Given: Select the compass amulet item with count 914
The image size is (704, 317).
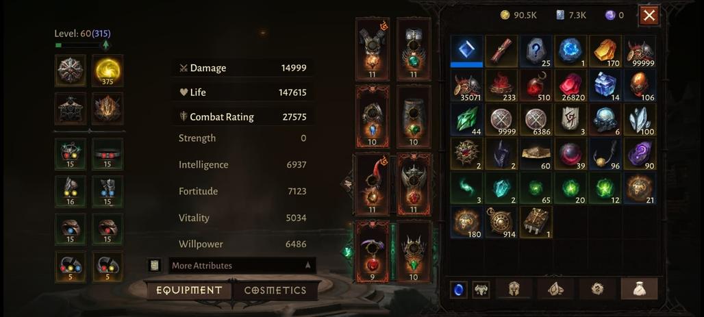Looking at the screenshot, I should [501, 223].
